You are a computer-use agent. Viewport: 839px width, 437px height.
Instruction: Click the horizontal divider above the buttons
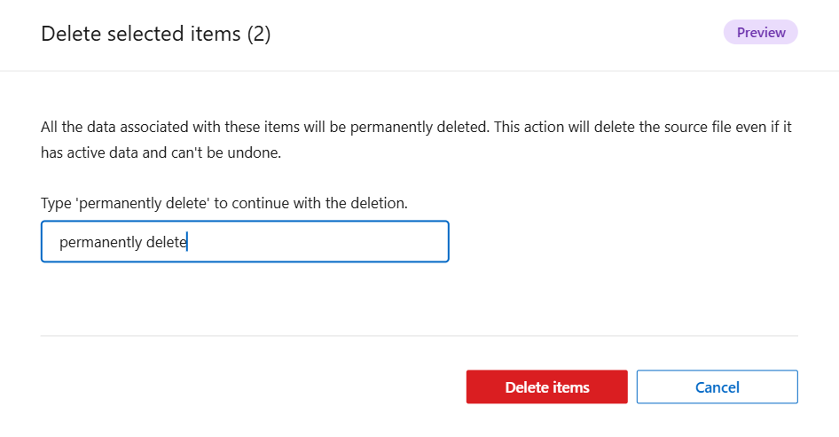point(419,336)
